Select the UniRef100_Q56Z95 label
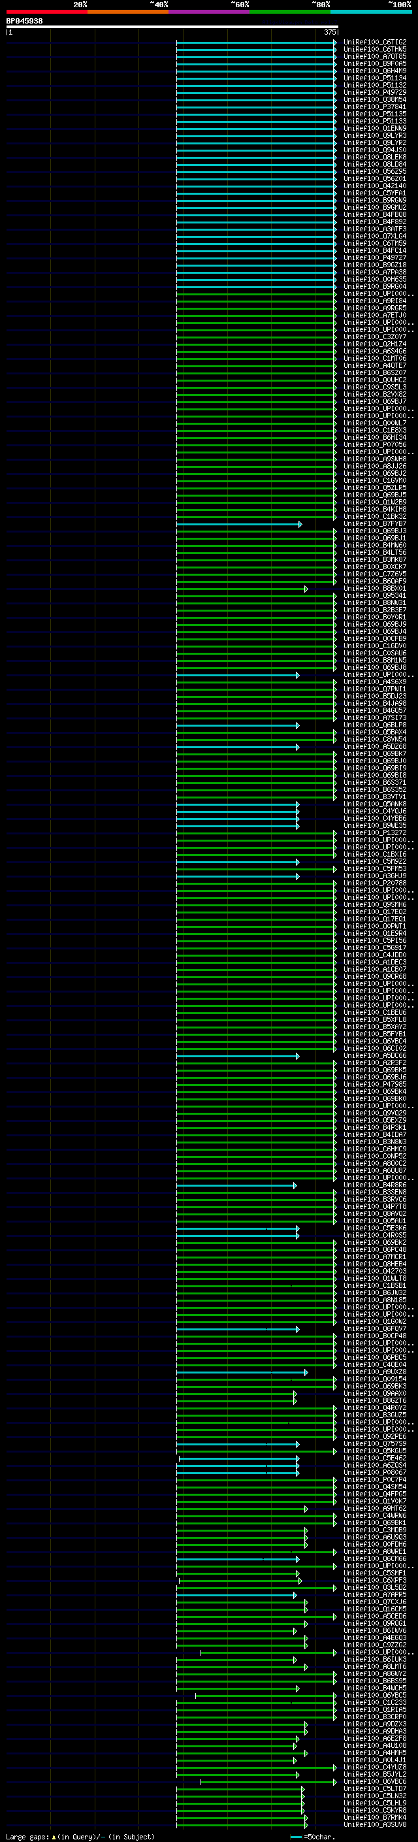This screenshot has height=1842, width=418. pyautogui.click(x=375, y=172)
